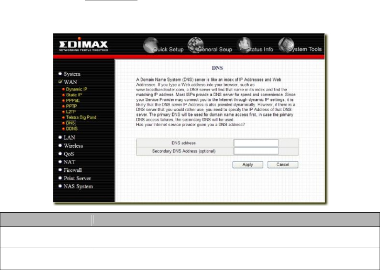Click the Edimax logo
Image resolution: width=380 pixels, height=270 pixels.
click(84, 45)
